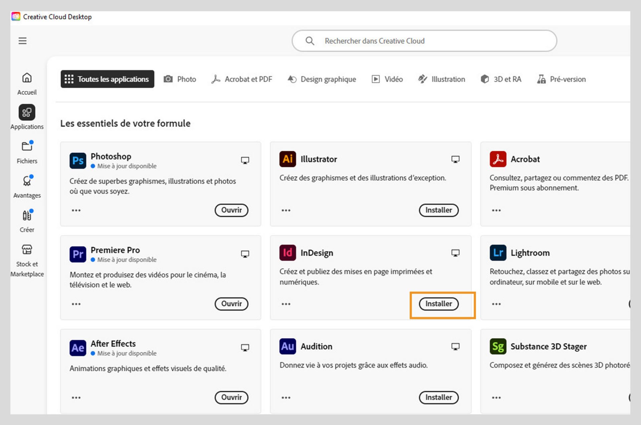Click the Rechercher dans Creative Cloud field
This screenshot has height=425, width=641.
pyautogui.click(x=424, y=41)
